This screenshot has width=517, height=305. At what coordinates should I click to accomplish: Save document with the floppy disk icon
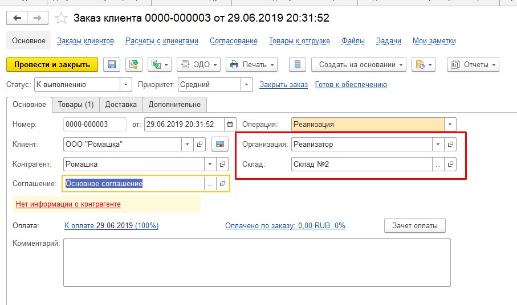112,64
